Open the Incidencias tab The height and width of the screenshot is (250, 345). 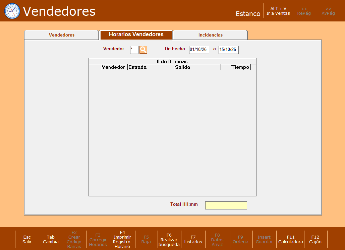tap(210, 35)
